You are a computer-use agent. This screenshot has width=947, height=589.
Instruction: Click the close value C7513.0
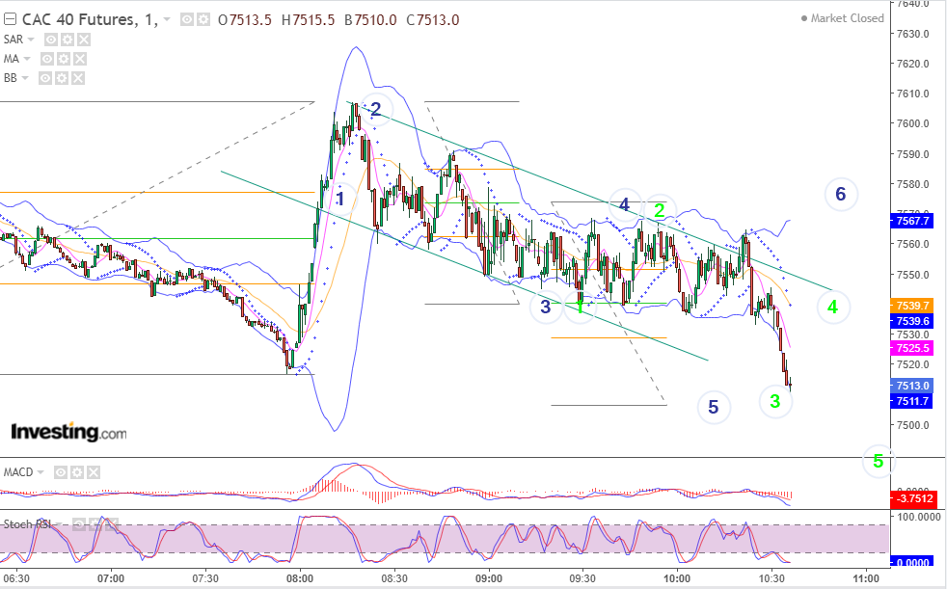click(433, 20)
